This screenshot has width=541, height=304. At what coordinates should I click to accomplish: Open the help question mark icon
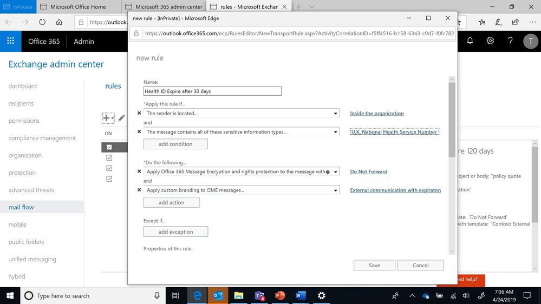(510, 41)
